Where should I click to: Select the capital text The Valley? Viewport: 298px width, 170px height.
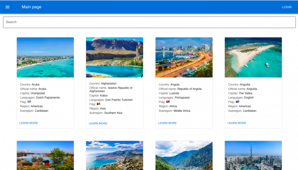click(x=245, y=93)
